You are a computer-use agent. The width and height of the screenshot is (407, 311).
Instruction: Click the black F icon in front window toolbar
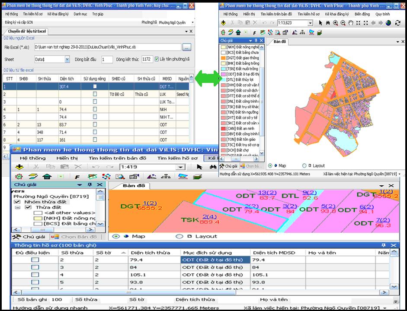(x=77, y=177)
